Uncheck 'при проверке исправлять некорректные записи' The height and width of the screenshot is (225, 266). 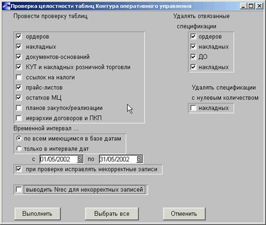pyautogui.click(x=19, y=169)
